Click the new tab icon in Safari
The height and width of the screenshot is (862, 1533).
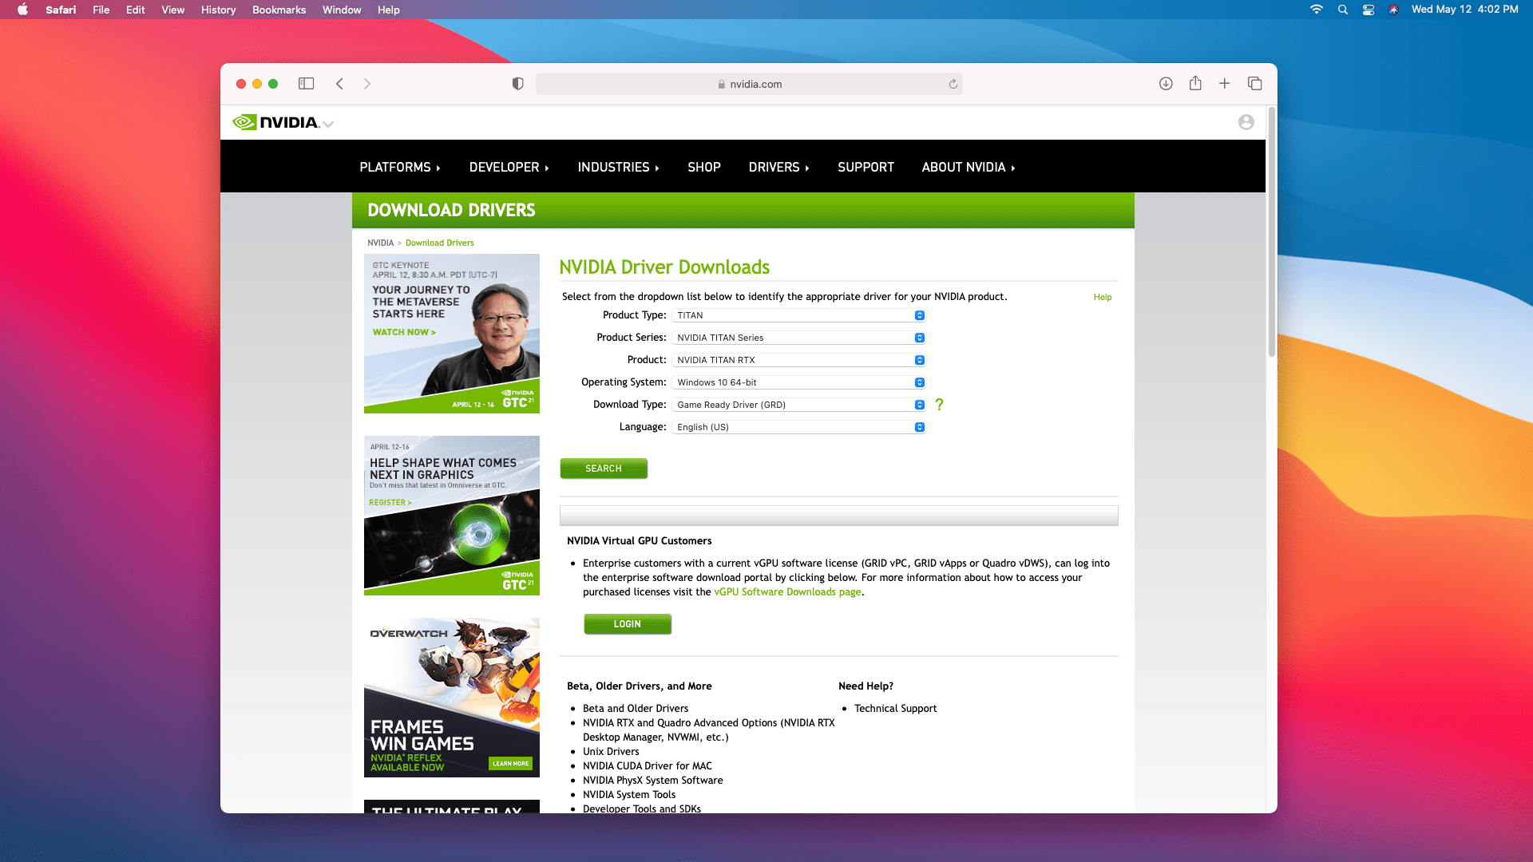tap(1223, 83)
